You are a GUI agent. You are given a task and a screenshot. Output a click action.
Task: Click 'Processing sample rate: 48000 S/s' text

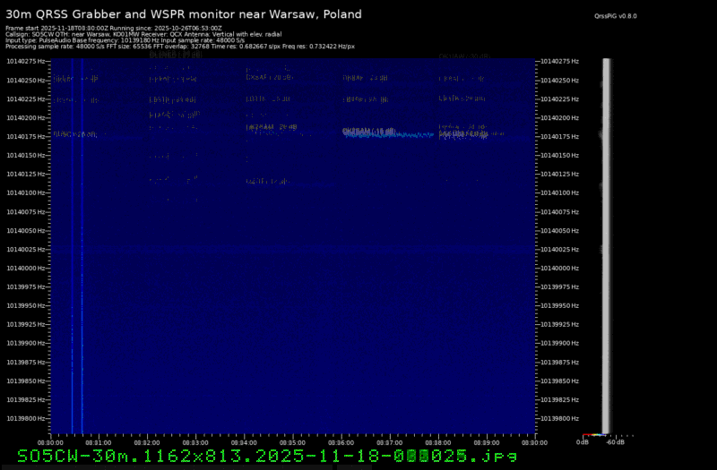pos(54,47)
